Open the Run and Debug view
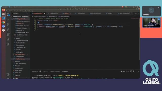Image resolution: width=162 pixels, height=91 pixels. (8, 29)
